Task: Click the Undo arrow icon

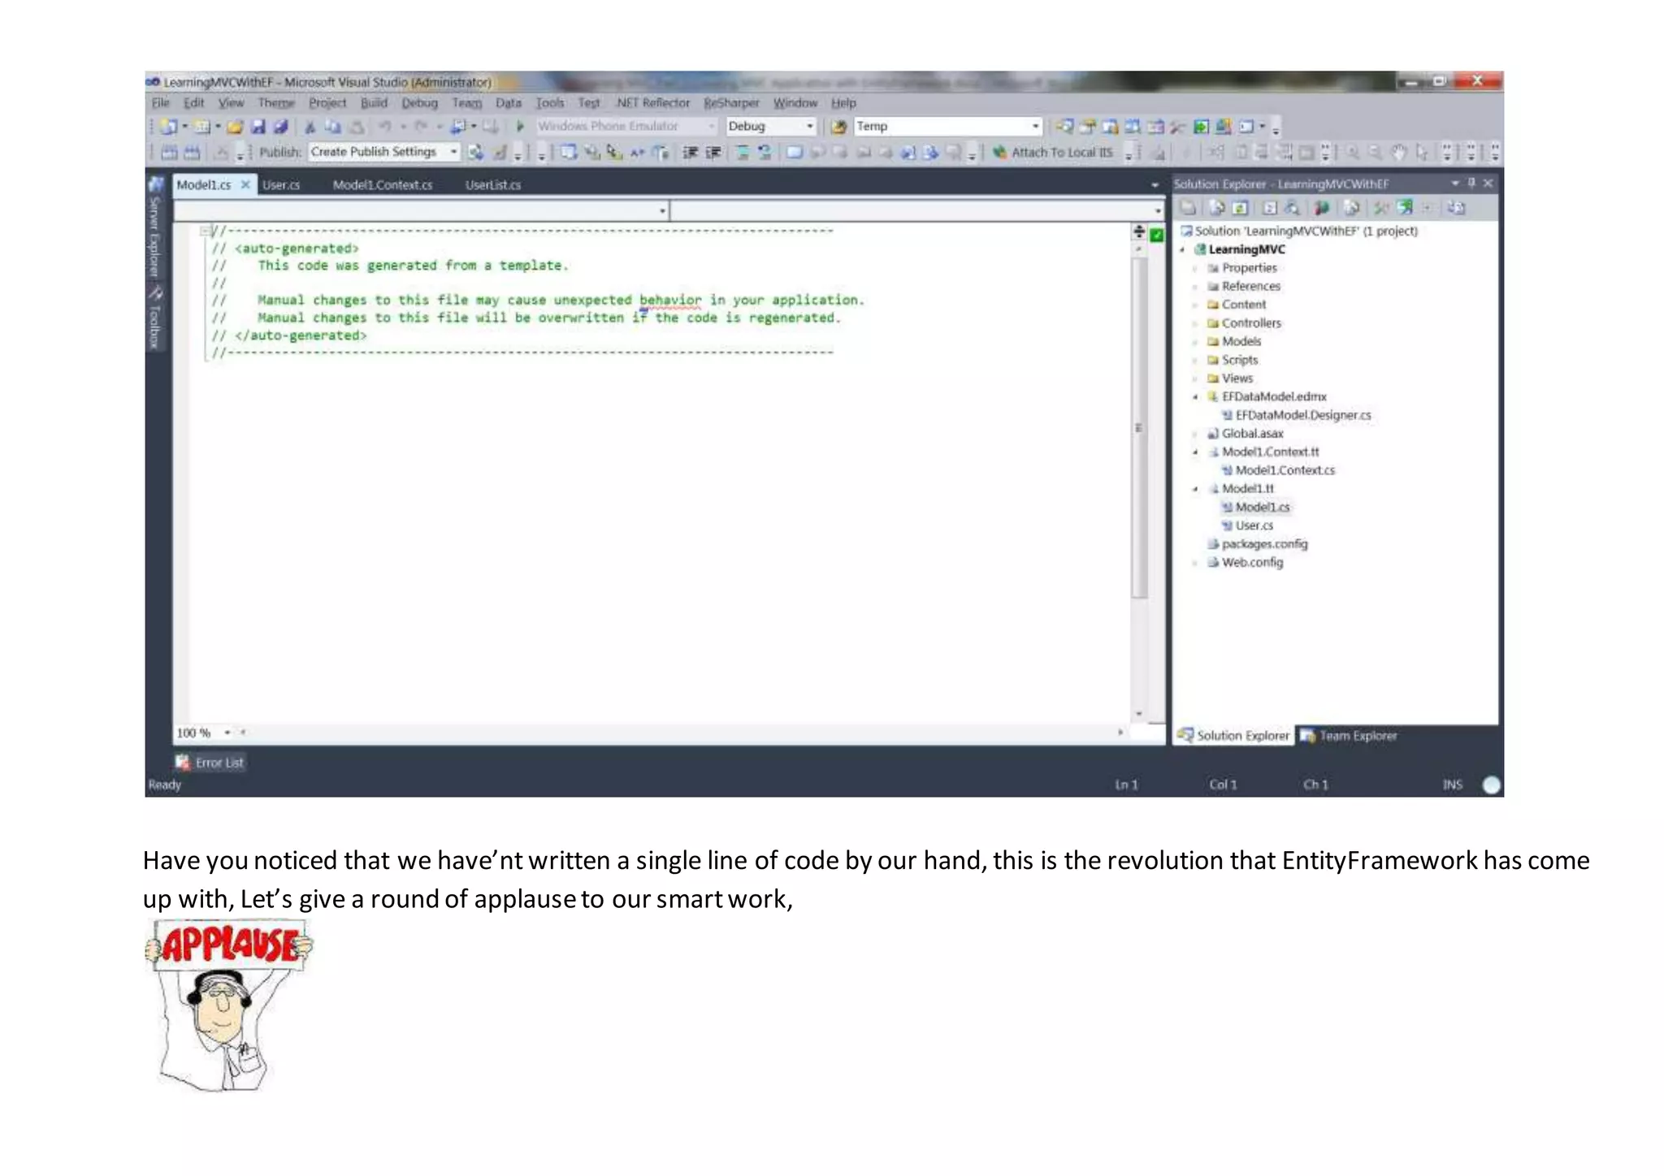Action: click(385, 127)
